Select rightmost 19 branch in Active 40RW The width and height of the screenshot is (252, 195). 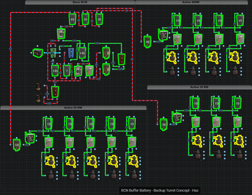coord(240,21)
